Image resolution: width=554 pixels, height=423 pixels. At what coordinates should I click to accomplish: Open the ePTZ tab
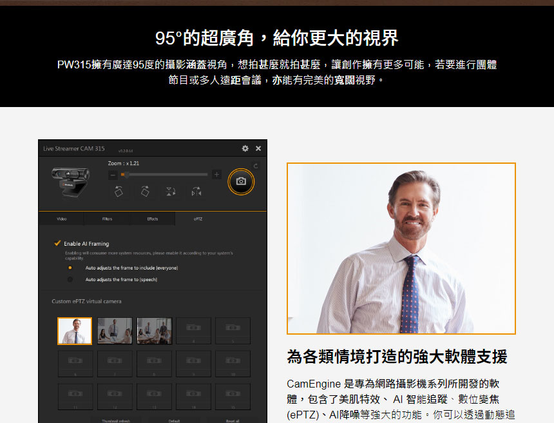[x=196, y=219]
